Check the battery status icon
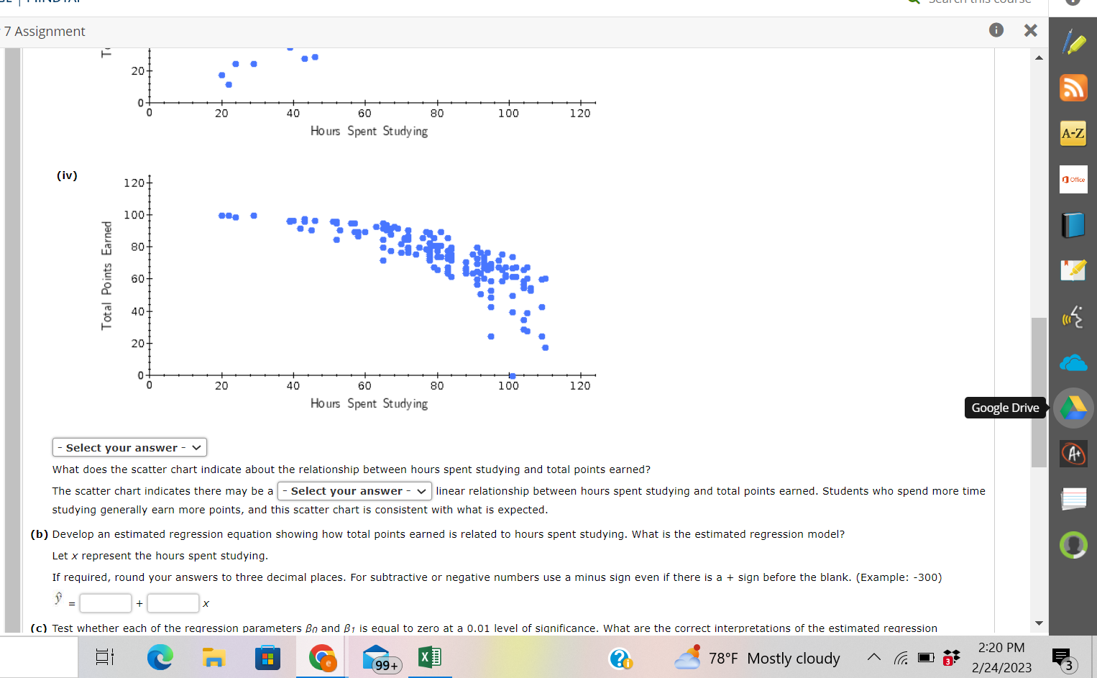 tap(926, 657)
